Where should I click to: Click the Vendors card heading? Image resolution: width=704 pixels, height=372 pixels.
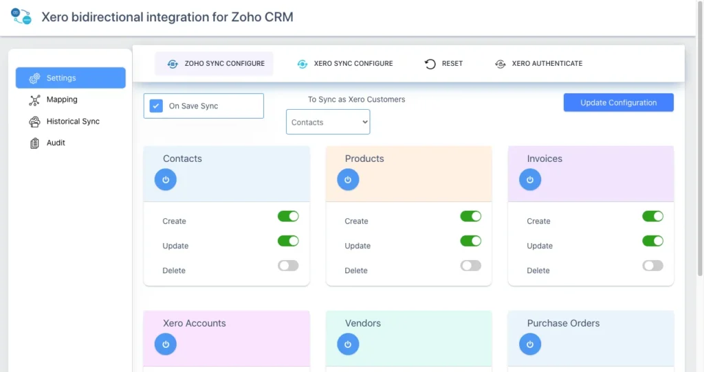[363, 323]
